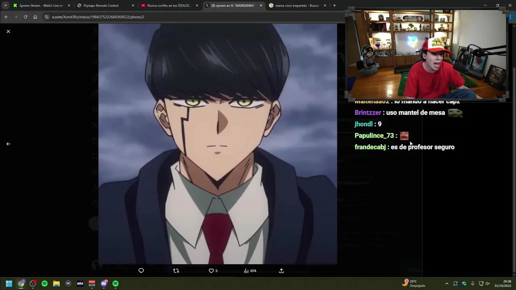This screenshot has height=290, width=516.
Task: Expand the tab search dropdown arrow
Action: point(5,6)
